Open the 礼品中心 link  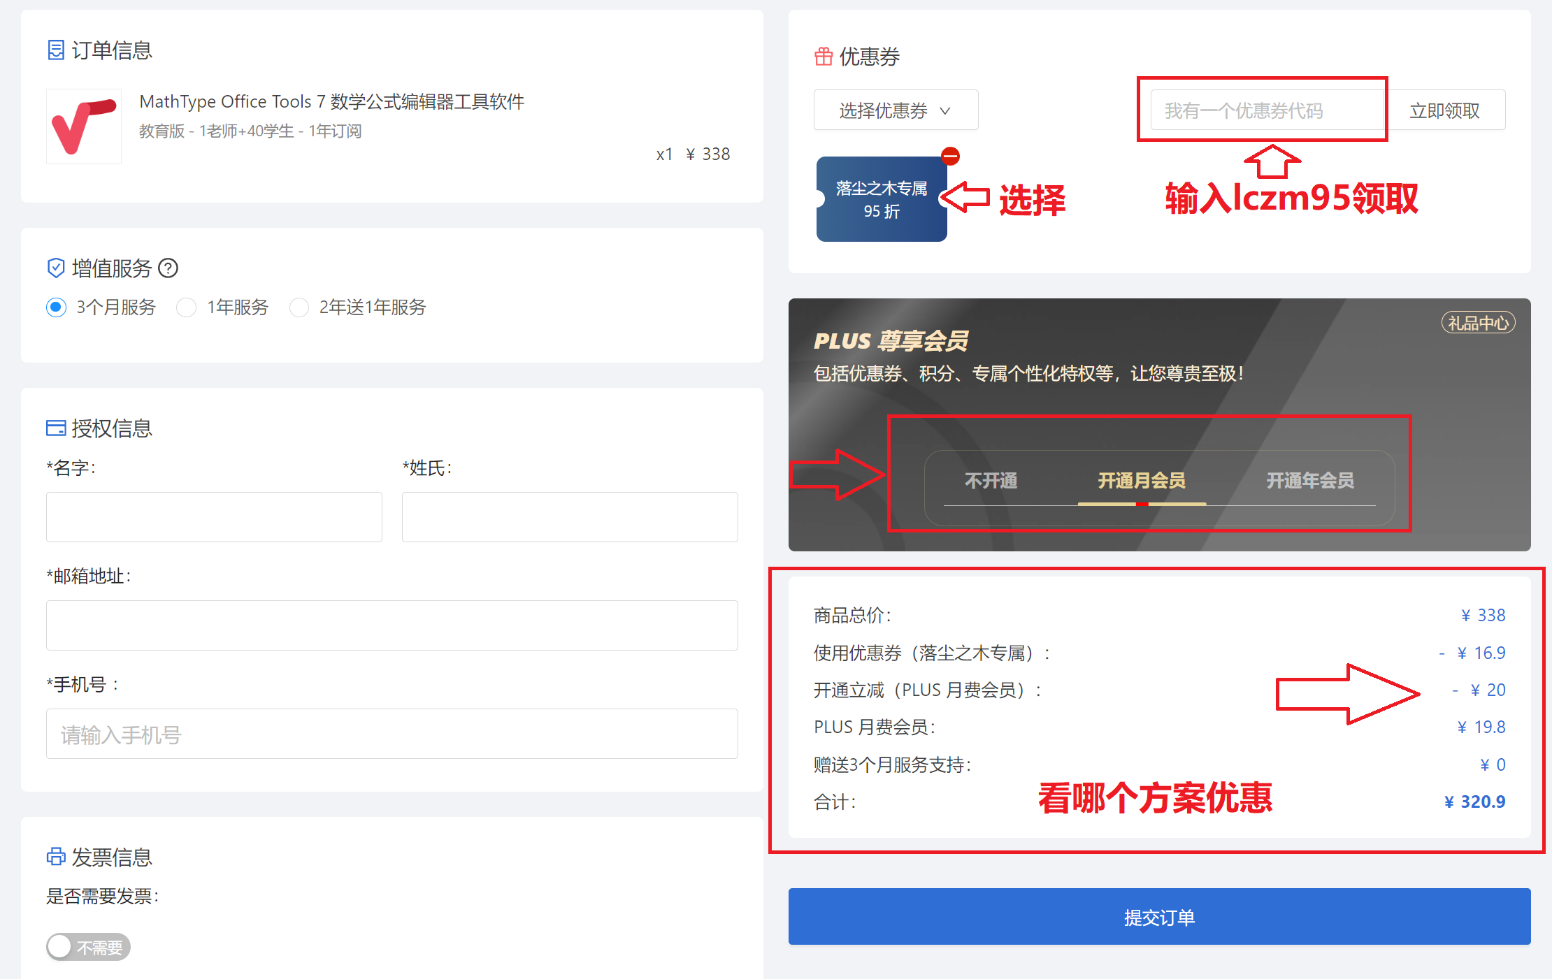1478,323
